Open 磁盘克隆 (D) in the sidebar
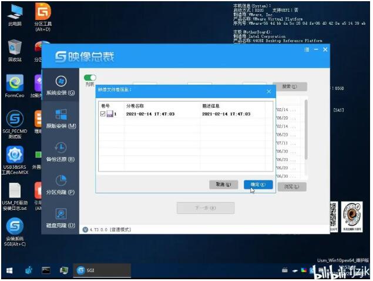The height and width of the screenshot is (281, 373). pyautogui.click(x=61, y=218)
